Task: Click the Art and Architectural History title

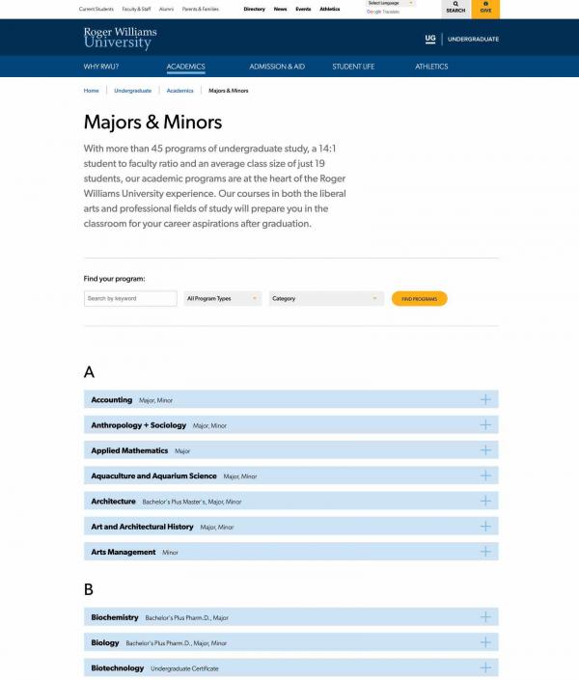Action: pyautogui.click(x=142, y=527)
